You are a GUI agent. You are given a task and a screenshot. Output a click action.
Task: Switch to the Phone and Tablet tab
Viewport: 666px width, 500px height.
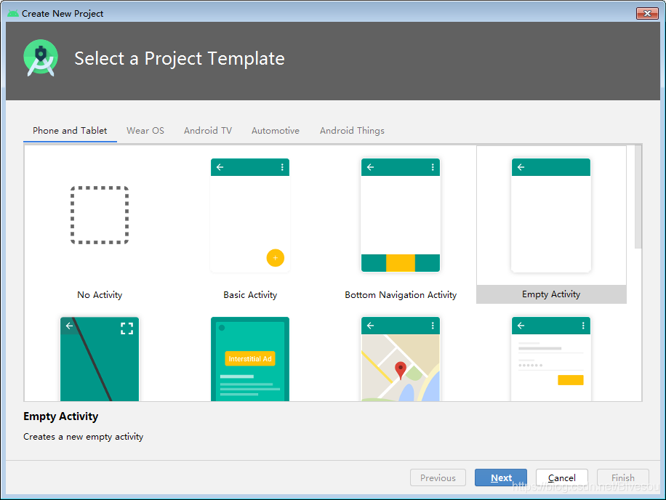click(70, 131)
